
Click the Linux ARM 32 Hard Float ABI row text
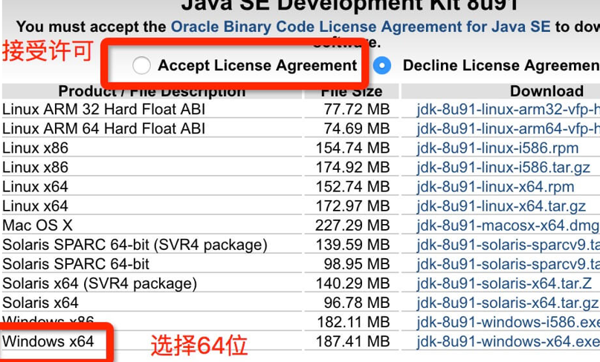click(x=103, y=110)
